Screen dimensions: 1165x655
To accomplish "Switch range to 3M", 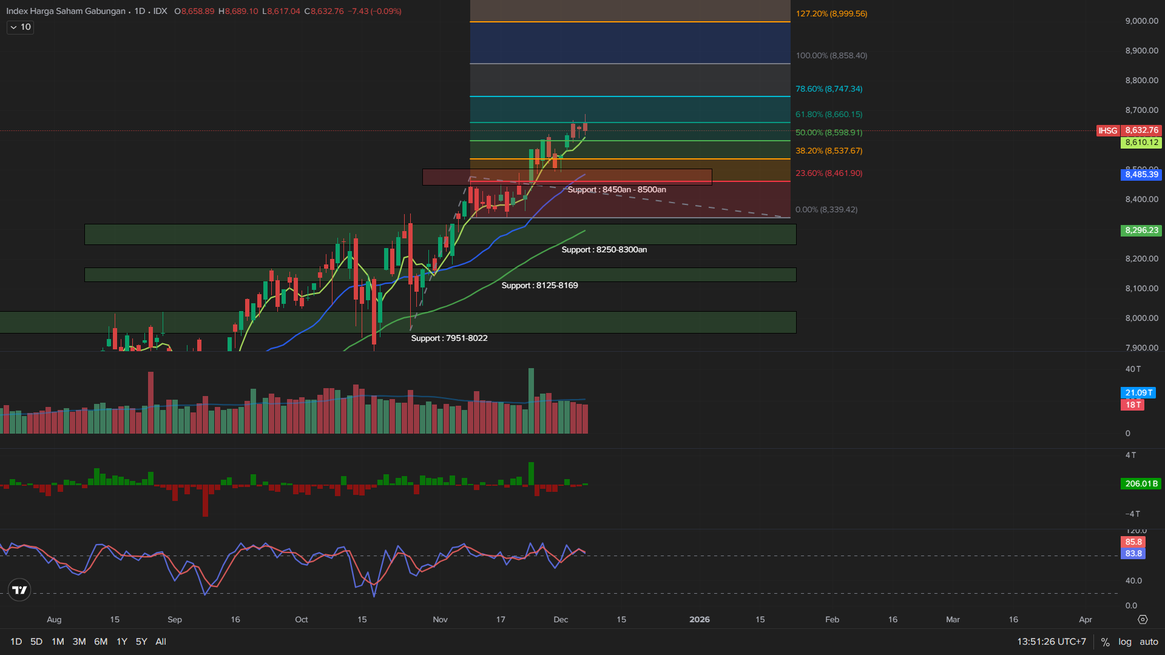I will click(79, 642).
